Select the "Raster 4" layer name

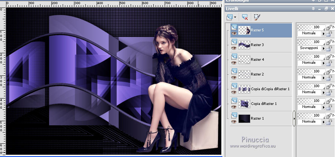(x=258, y=60)
